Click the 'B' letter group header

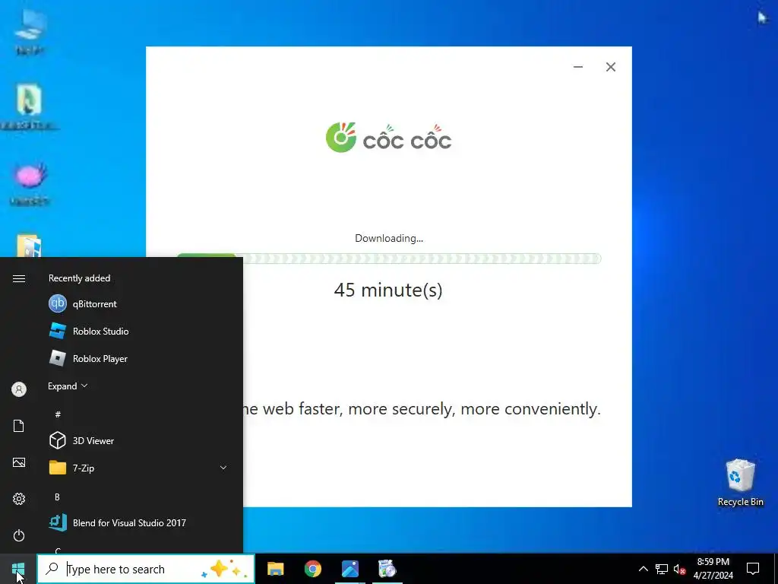pyautogui.click(x=57, y=497)
